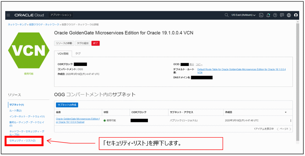Open the chat support icon
This screenshot has width=305, height=156.
click(x=282, y=15)
